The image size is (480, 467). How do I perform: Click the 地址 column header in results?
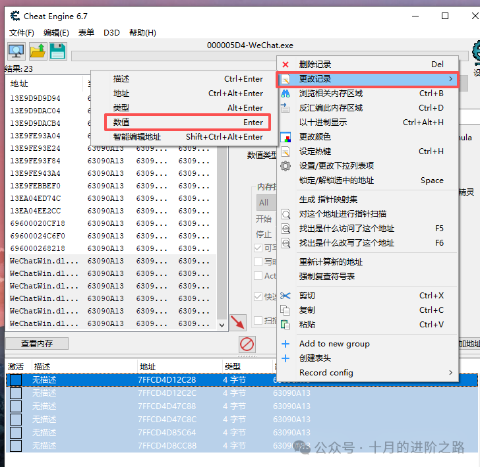coord(44,84)
